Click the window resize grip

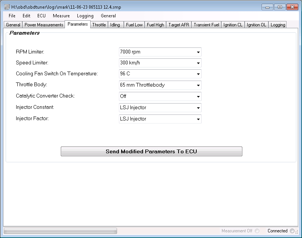(x=297, y=232)
